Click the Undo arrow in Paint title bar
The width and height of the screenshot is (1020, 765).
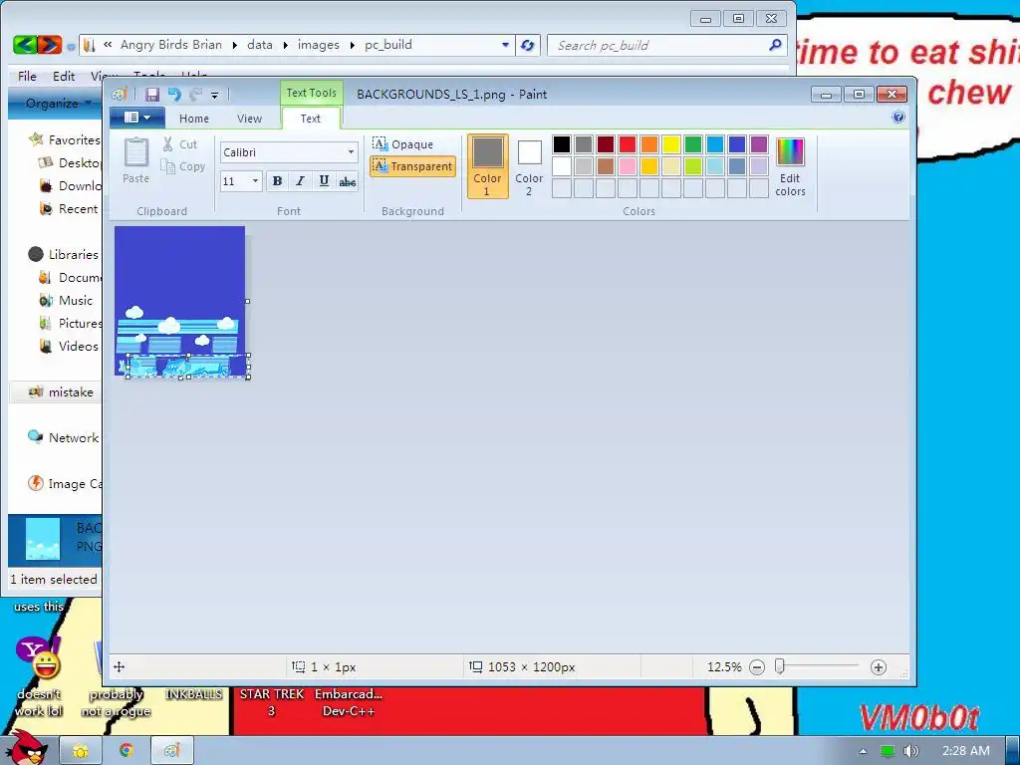tap(173, 95)
